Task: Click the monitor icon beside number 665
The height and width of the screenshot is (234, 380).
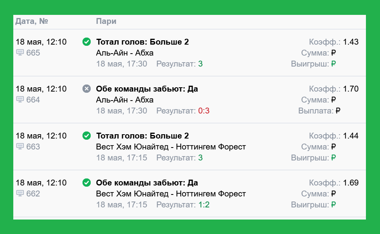Action: [20, 52]
